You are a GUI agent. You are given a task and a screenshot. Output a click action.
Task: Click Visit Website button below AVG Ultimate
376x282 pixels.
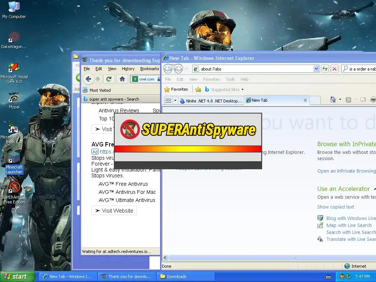coord(114,210)
